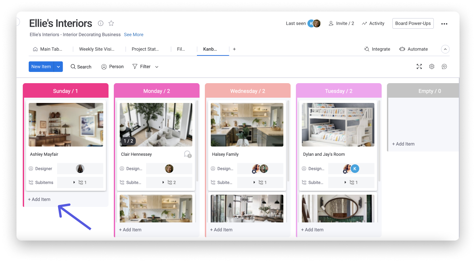Open Dylan and Jay's Room bunk bed thumbnail

pyautogui.click(x=338, y=125)
